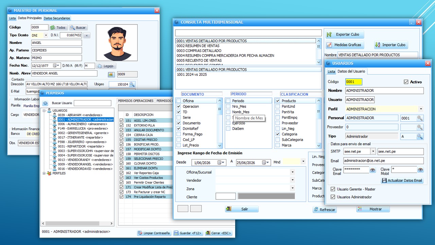This screenshot has width=435, height=245.
Task: Toggle Usuarios Administrador checkbox
Action: click(333, 197)
